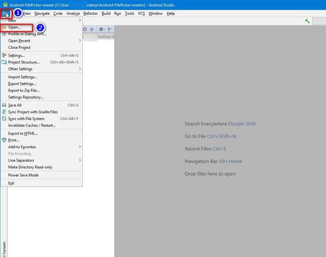The width and height of the screenshot is (326, 257).
Task: Select Sync with File System entry
Action: tap(41, 119)
